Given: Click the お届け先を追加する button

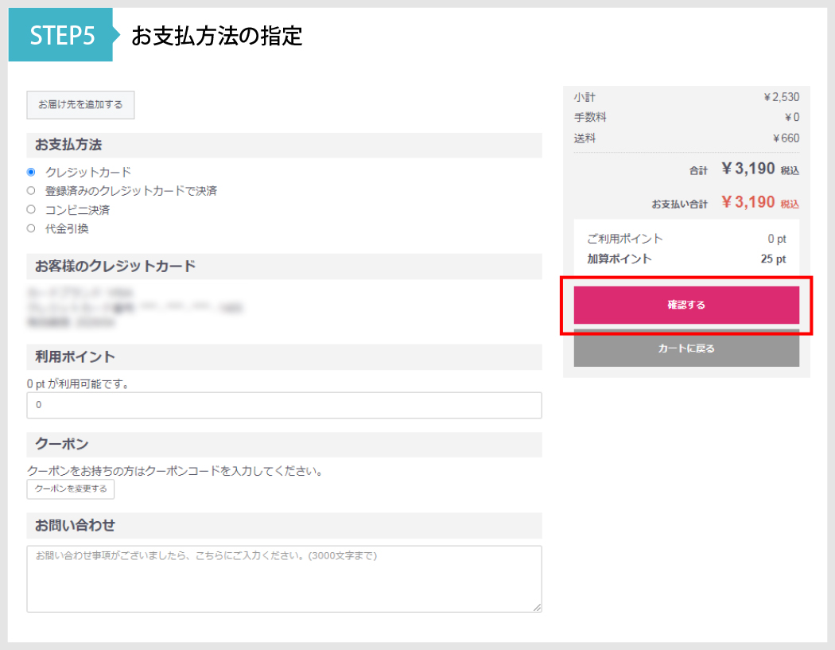Looking at the screenshot, I should [80, 105].
